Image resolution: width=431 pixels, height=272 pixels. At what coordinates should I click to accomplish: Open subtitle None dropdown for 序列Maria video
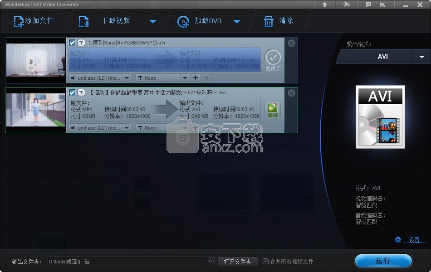185,78
